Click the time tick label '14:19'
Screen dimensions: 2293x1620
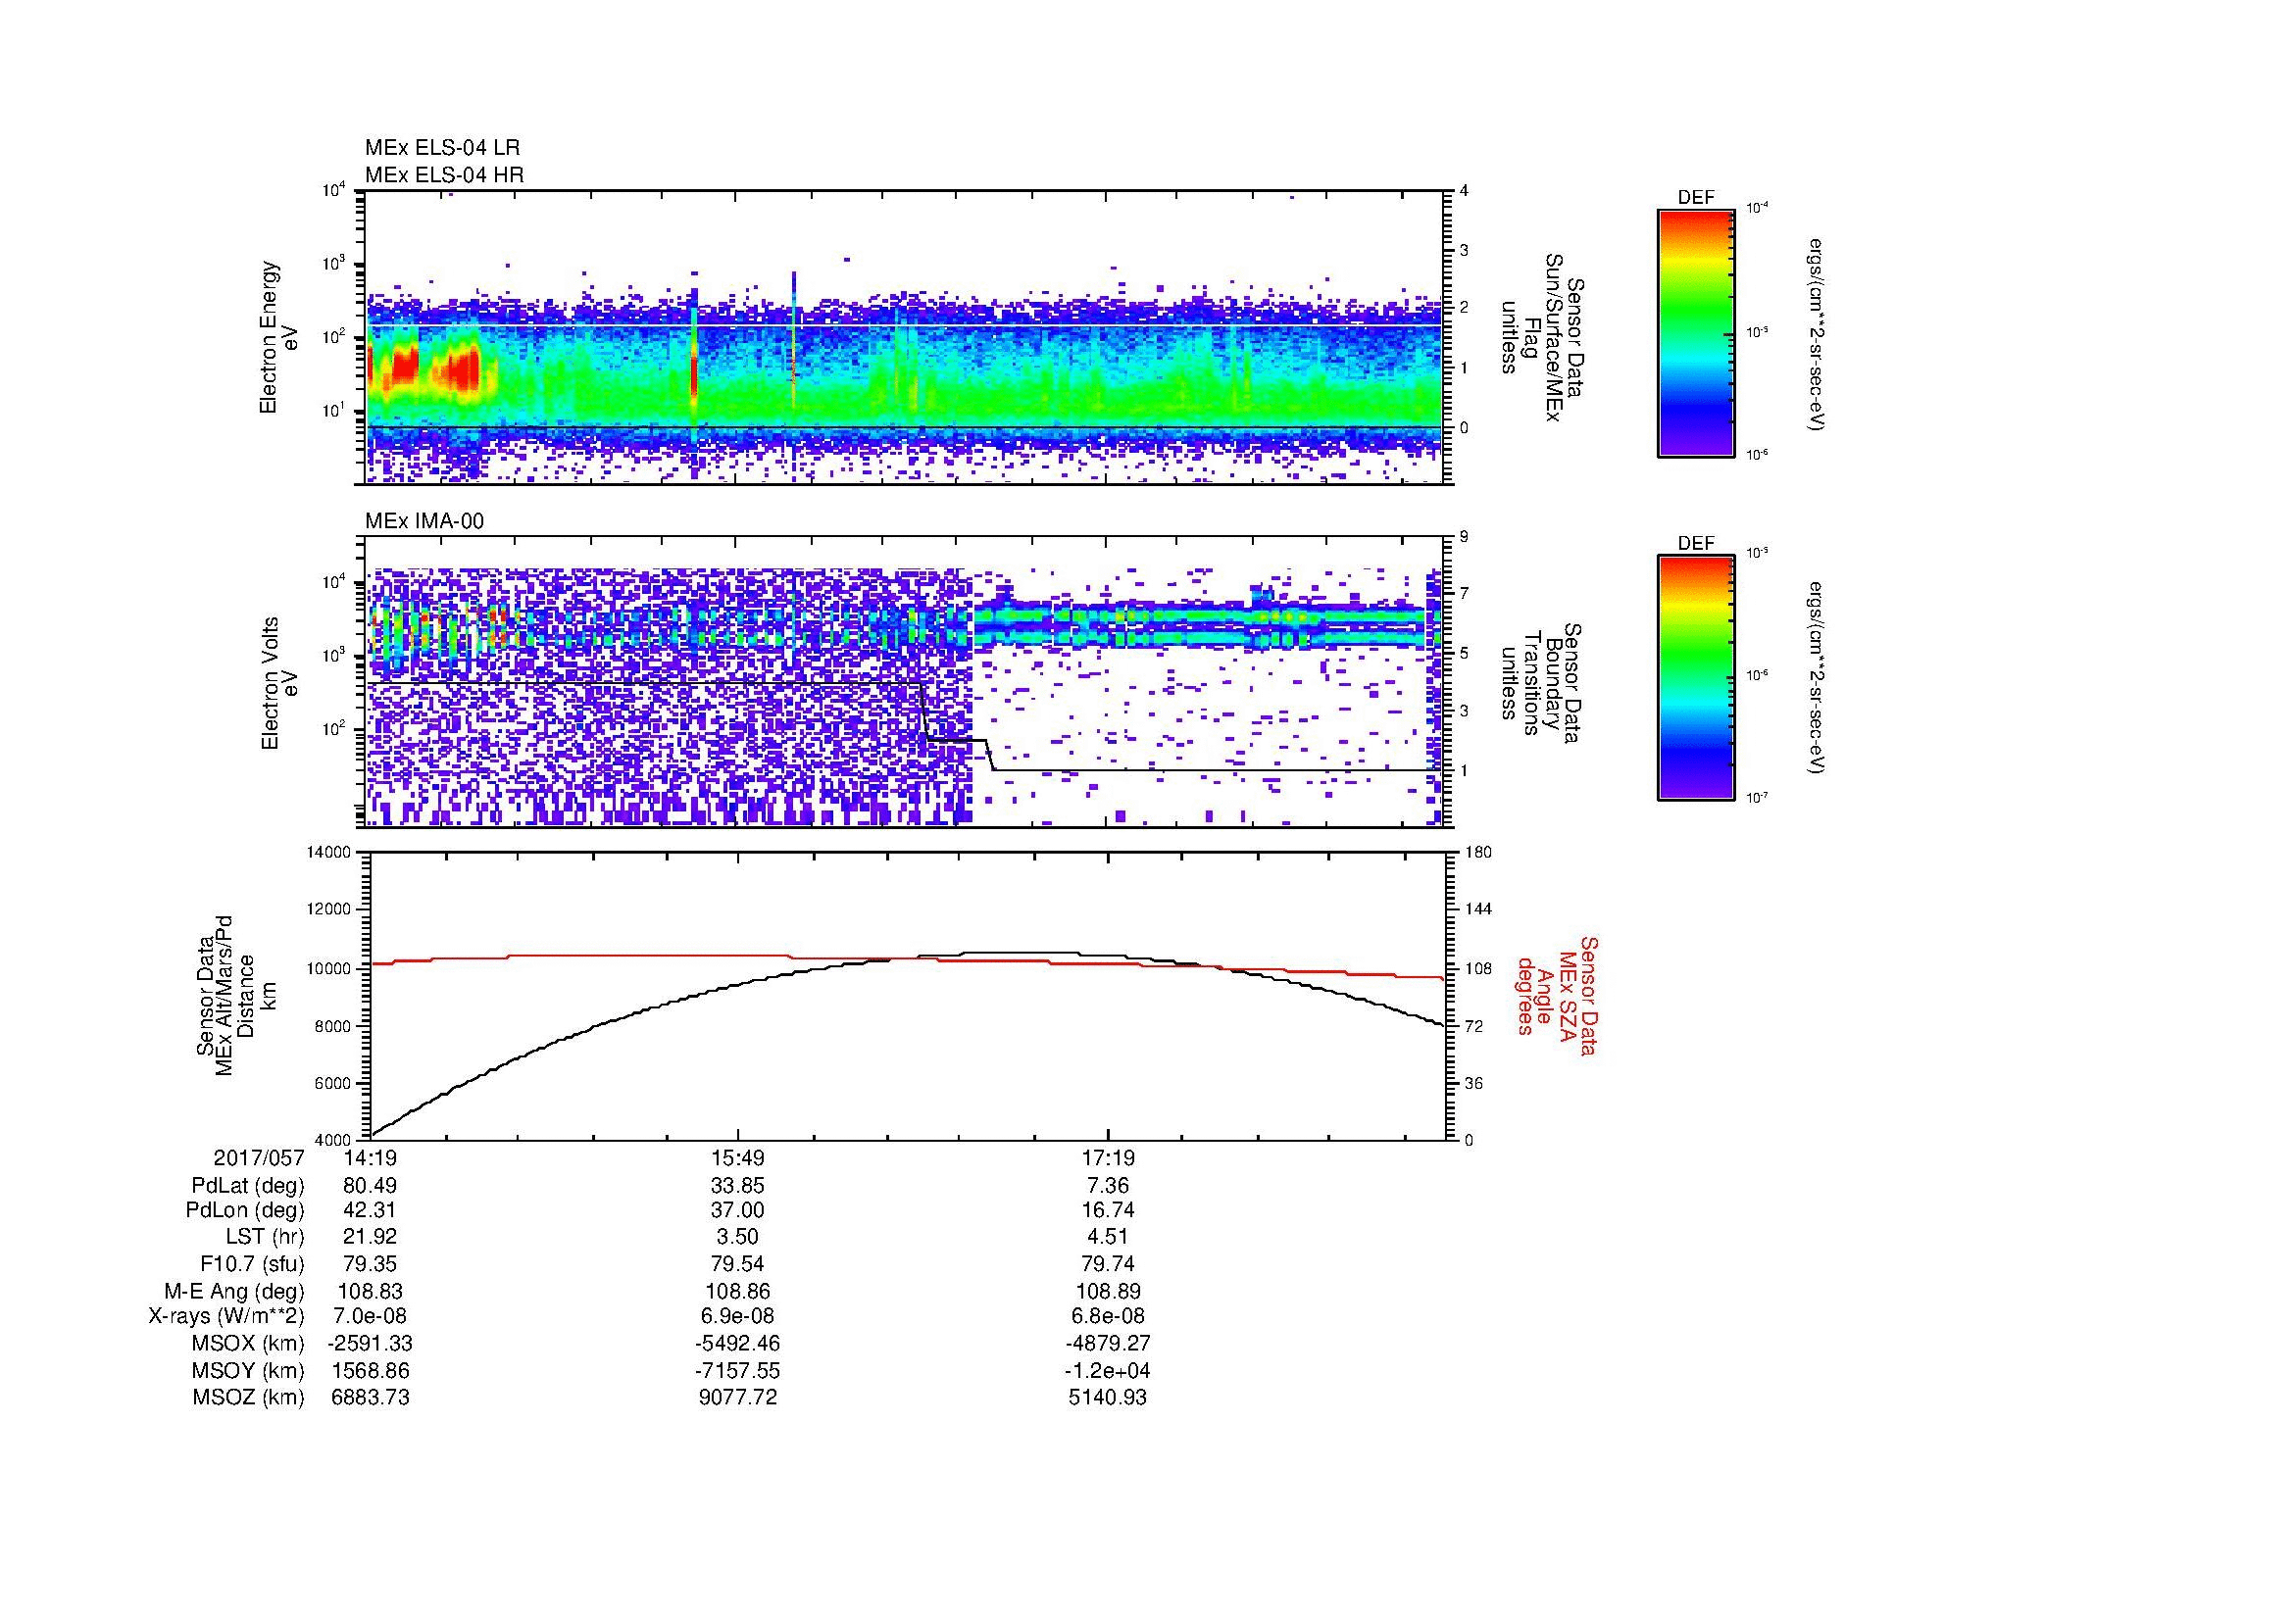click(x=370, y=1158)
